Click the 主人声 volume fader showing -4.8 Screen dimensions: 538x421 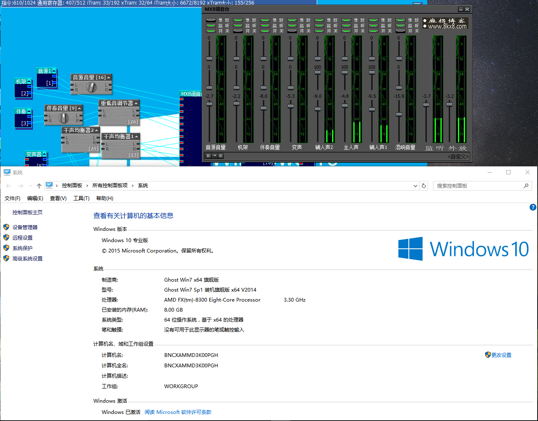tap(345, 105)
